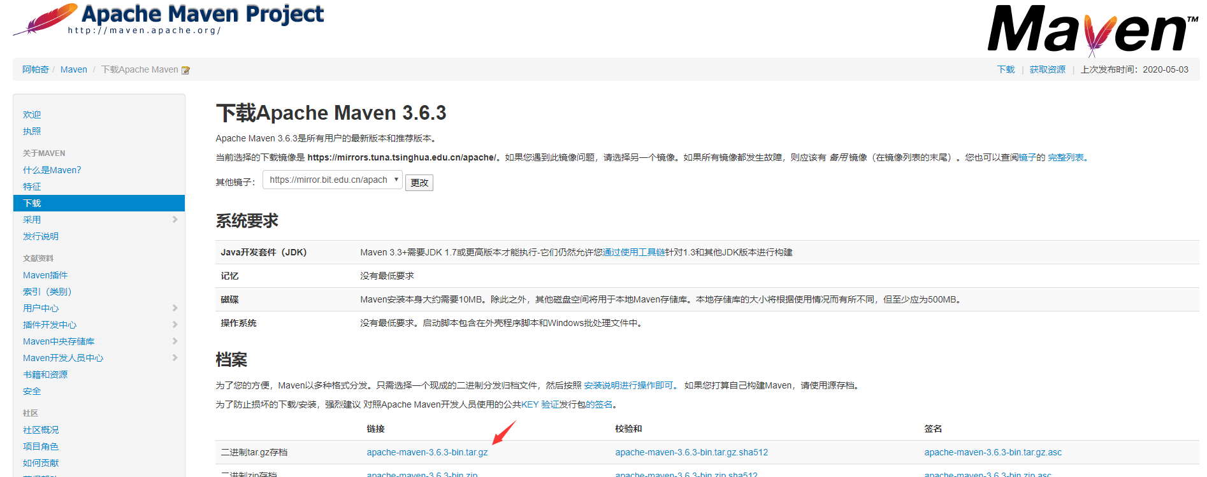Viewport: 1207px width, 477px height.
Task: Open 发行说明 in the sidebar
Action: pos(41,236)
